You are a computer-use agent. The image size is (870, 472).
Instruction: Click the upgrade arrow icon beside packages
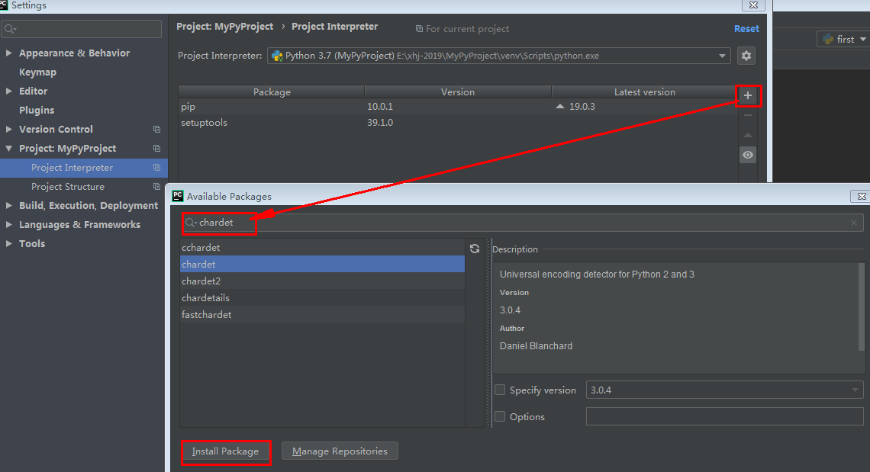747,135
